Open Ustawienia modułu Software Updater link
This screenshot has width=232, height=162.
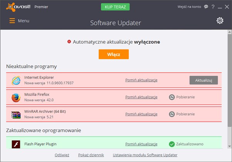tap(145, 155)
